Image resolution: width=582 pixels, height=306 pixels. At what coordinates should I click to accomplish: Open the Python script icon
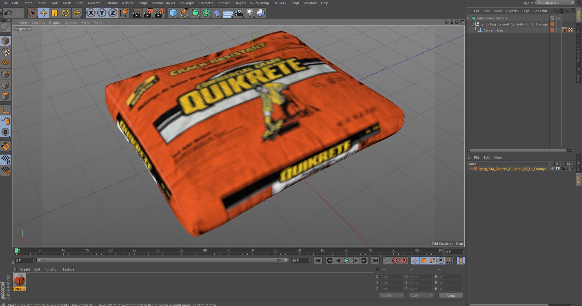pyautogui.click(x=261, y=13)
